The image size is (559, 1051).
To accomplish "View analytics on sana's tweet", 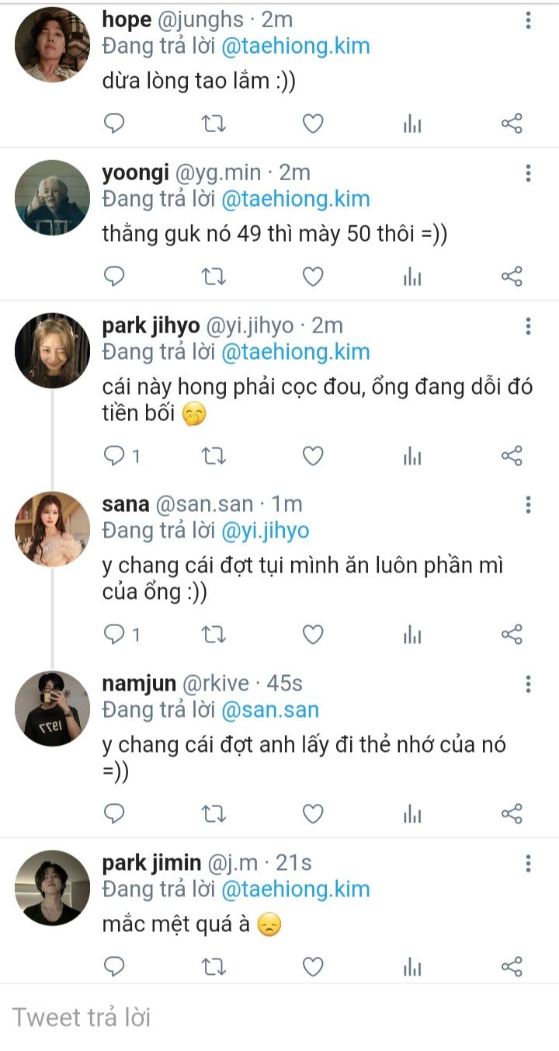I will tap(412, 635).
